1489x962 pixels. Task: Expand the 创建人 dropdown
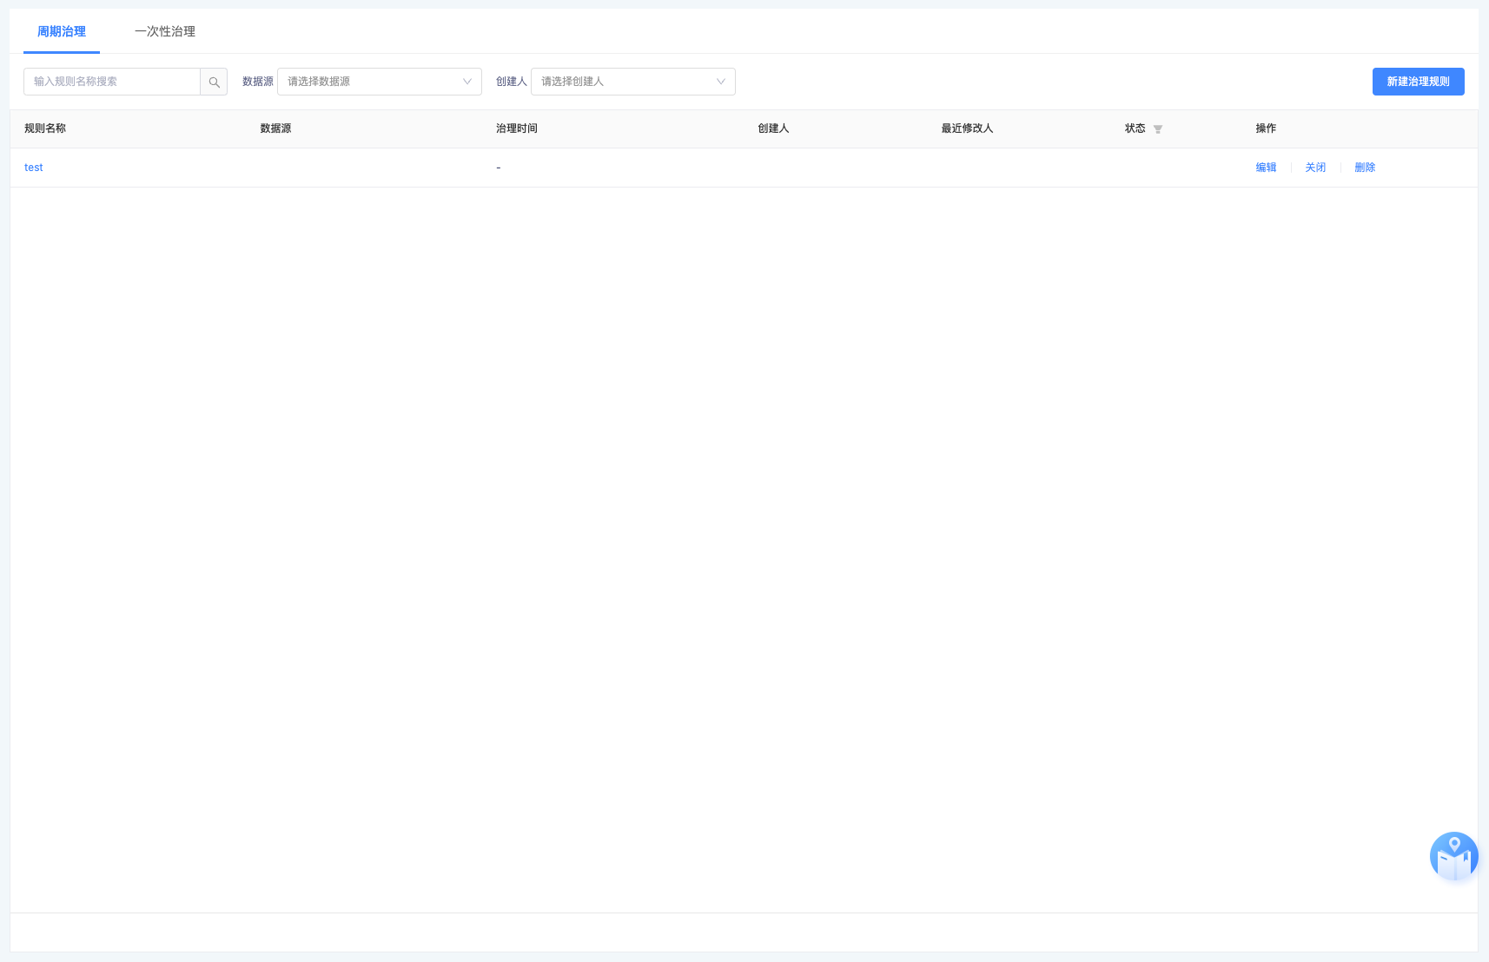click(633, 82)
